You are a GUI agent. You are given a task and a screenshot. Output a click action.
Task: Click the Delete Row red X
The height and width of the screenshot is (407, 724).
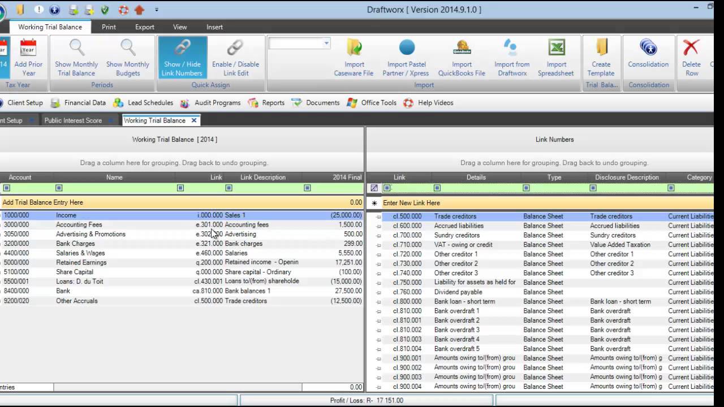click(691, 47)
